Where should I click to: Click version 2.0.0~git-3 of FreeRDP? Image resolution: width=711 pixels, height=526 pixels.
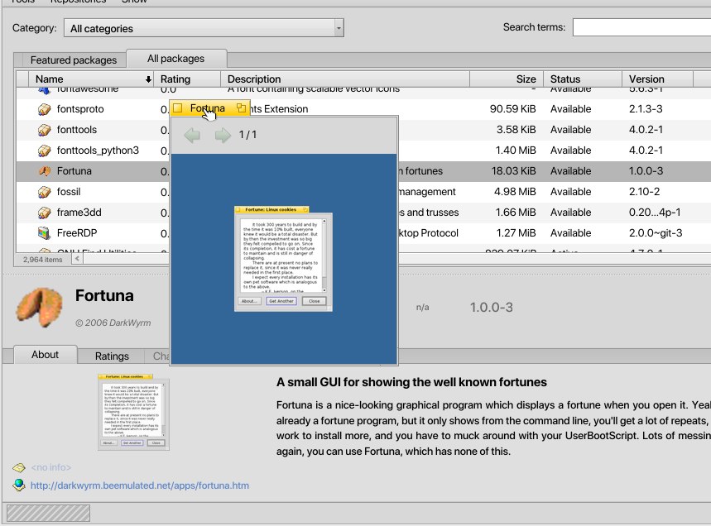coord(656,233)
